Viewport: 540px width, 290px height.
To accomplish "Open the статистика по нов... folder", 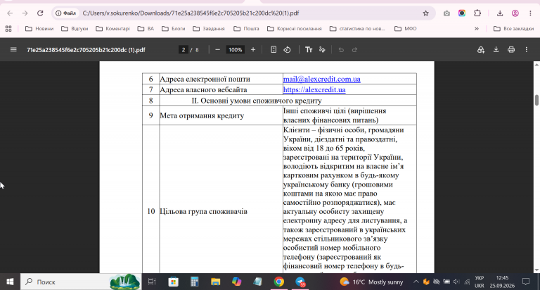I will (357, 29).
